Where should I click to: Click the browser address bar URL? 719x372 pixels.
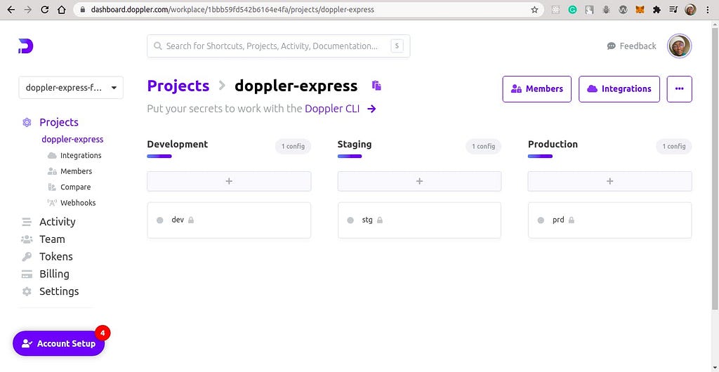coord(232,10)
